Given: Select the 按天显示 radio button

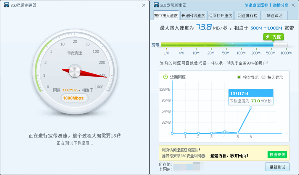Looking at the screenshot, I should click(x=263, y=77).
